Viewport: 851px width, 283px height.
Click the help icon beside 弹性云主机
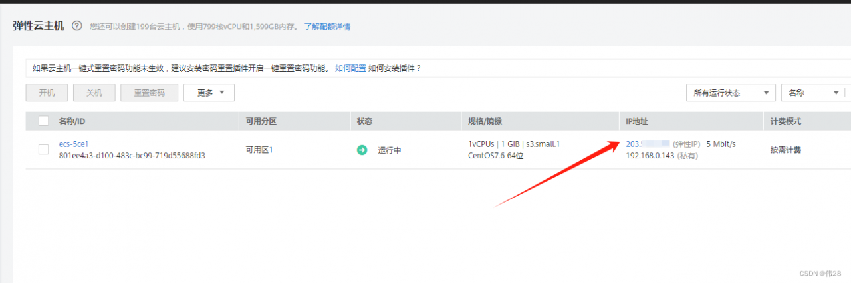pyautogui.click(x=77, y=27)
